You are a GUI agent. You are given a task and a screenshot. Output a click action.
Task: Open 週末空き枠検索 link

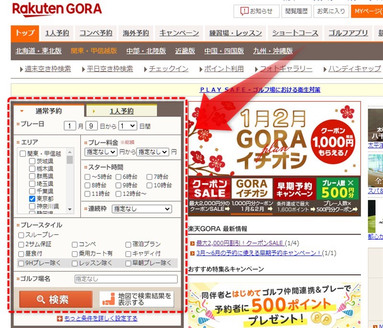(47, 69)
